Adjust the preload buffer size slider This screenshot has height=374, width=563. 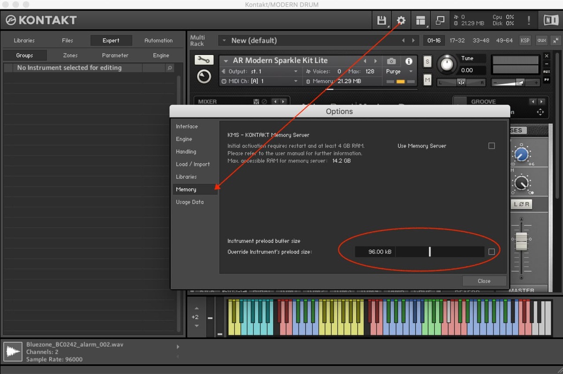pyautogui.click(x=440, y=252)
